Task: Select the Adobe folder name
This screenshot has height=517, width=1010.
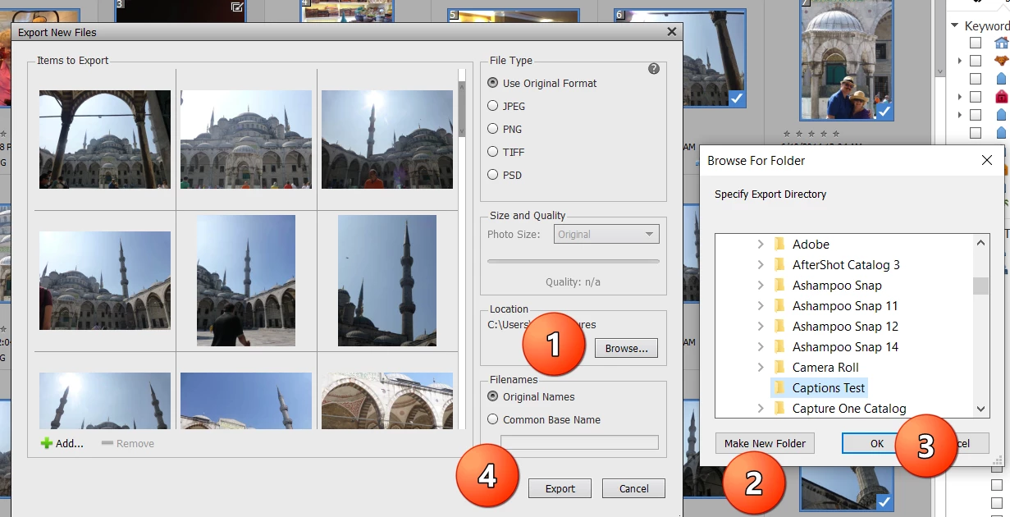Action: (x=811, y=244)
